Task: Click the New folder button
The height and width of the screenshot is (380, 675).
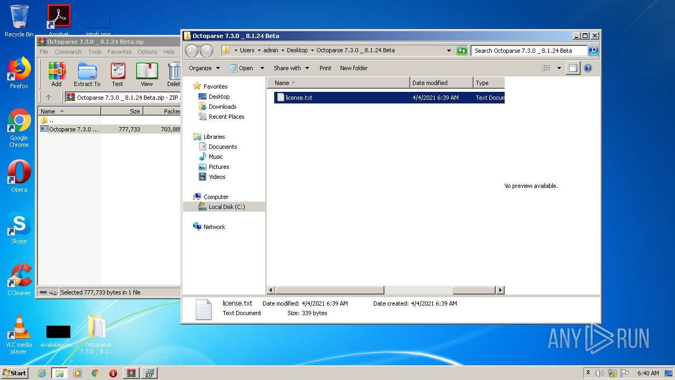Action: (x=354, y=68)
